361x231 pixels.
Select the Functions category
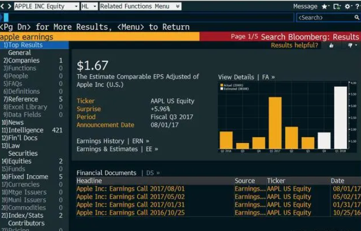point(34,68)
